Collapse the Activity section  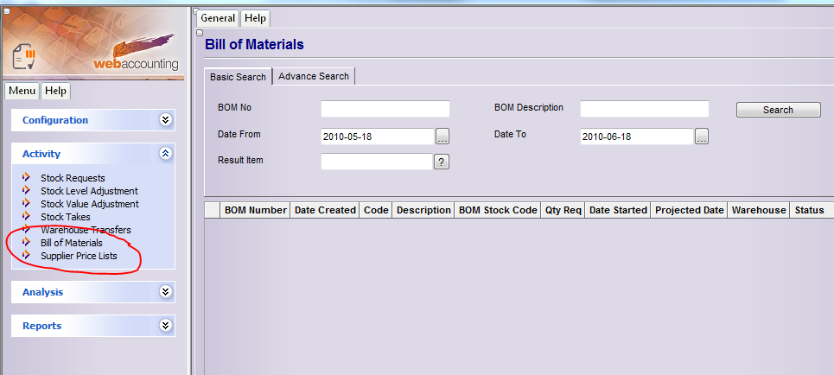tap(166, 154)
